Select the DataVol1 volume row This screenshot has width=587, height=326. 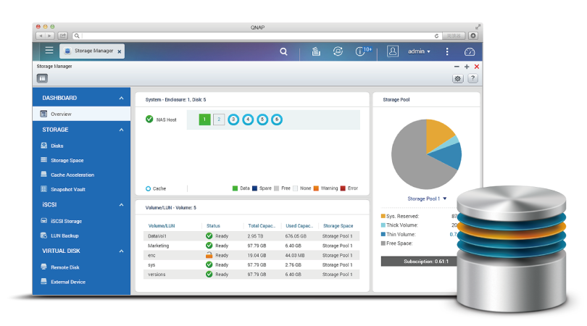click(x=158, y=235)
